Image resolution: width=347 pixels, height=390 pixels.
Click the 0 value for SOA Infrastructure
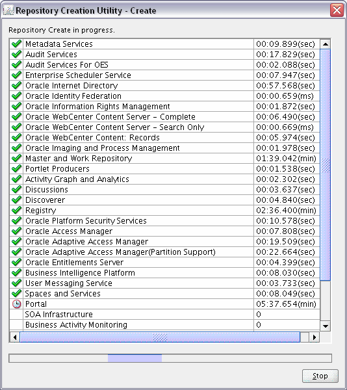click(259, 315)
